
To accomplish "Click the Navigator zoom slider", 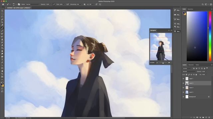I will tap(163, 63).
